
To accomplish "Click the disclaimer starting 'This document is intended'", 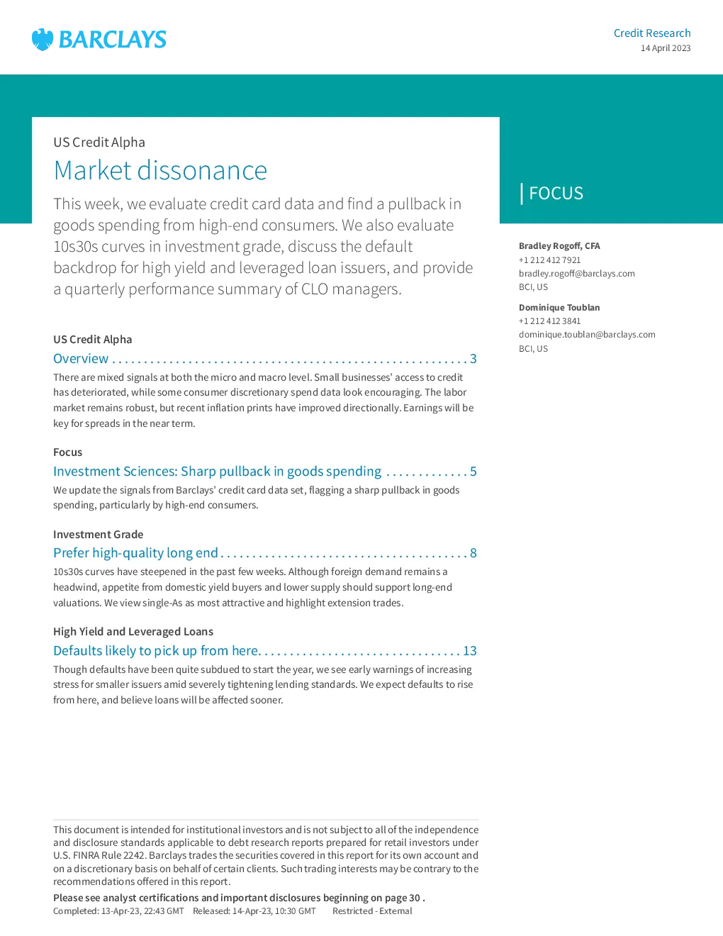I will 266,856.
